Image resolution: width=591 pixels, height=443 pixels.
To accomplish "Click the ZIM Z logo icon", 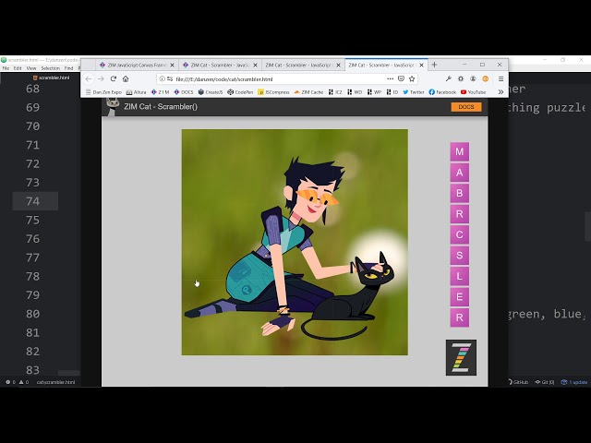I will coord(461,357).
